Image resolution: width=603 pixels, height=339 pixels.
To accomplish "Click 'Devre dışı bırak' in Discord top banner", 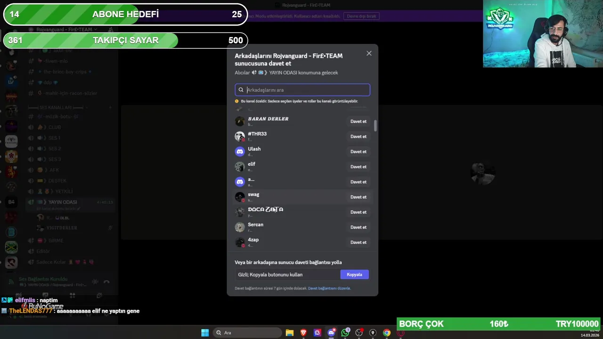I will click(x=362, y=16).
